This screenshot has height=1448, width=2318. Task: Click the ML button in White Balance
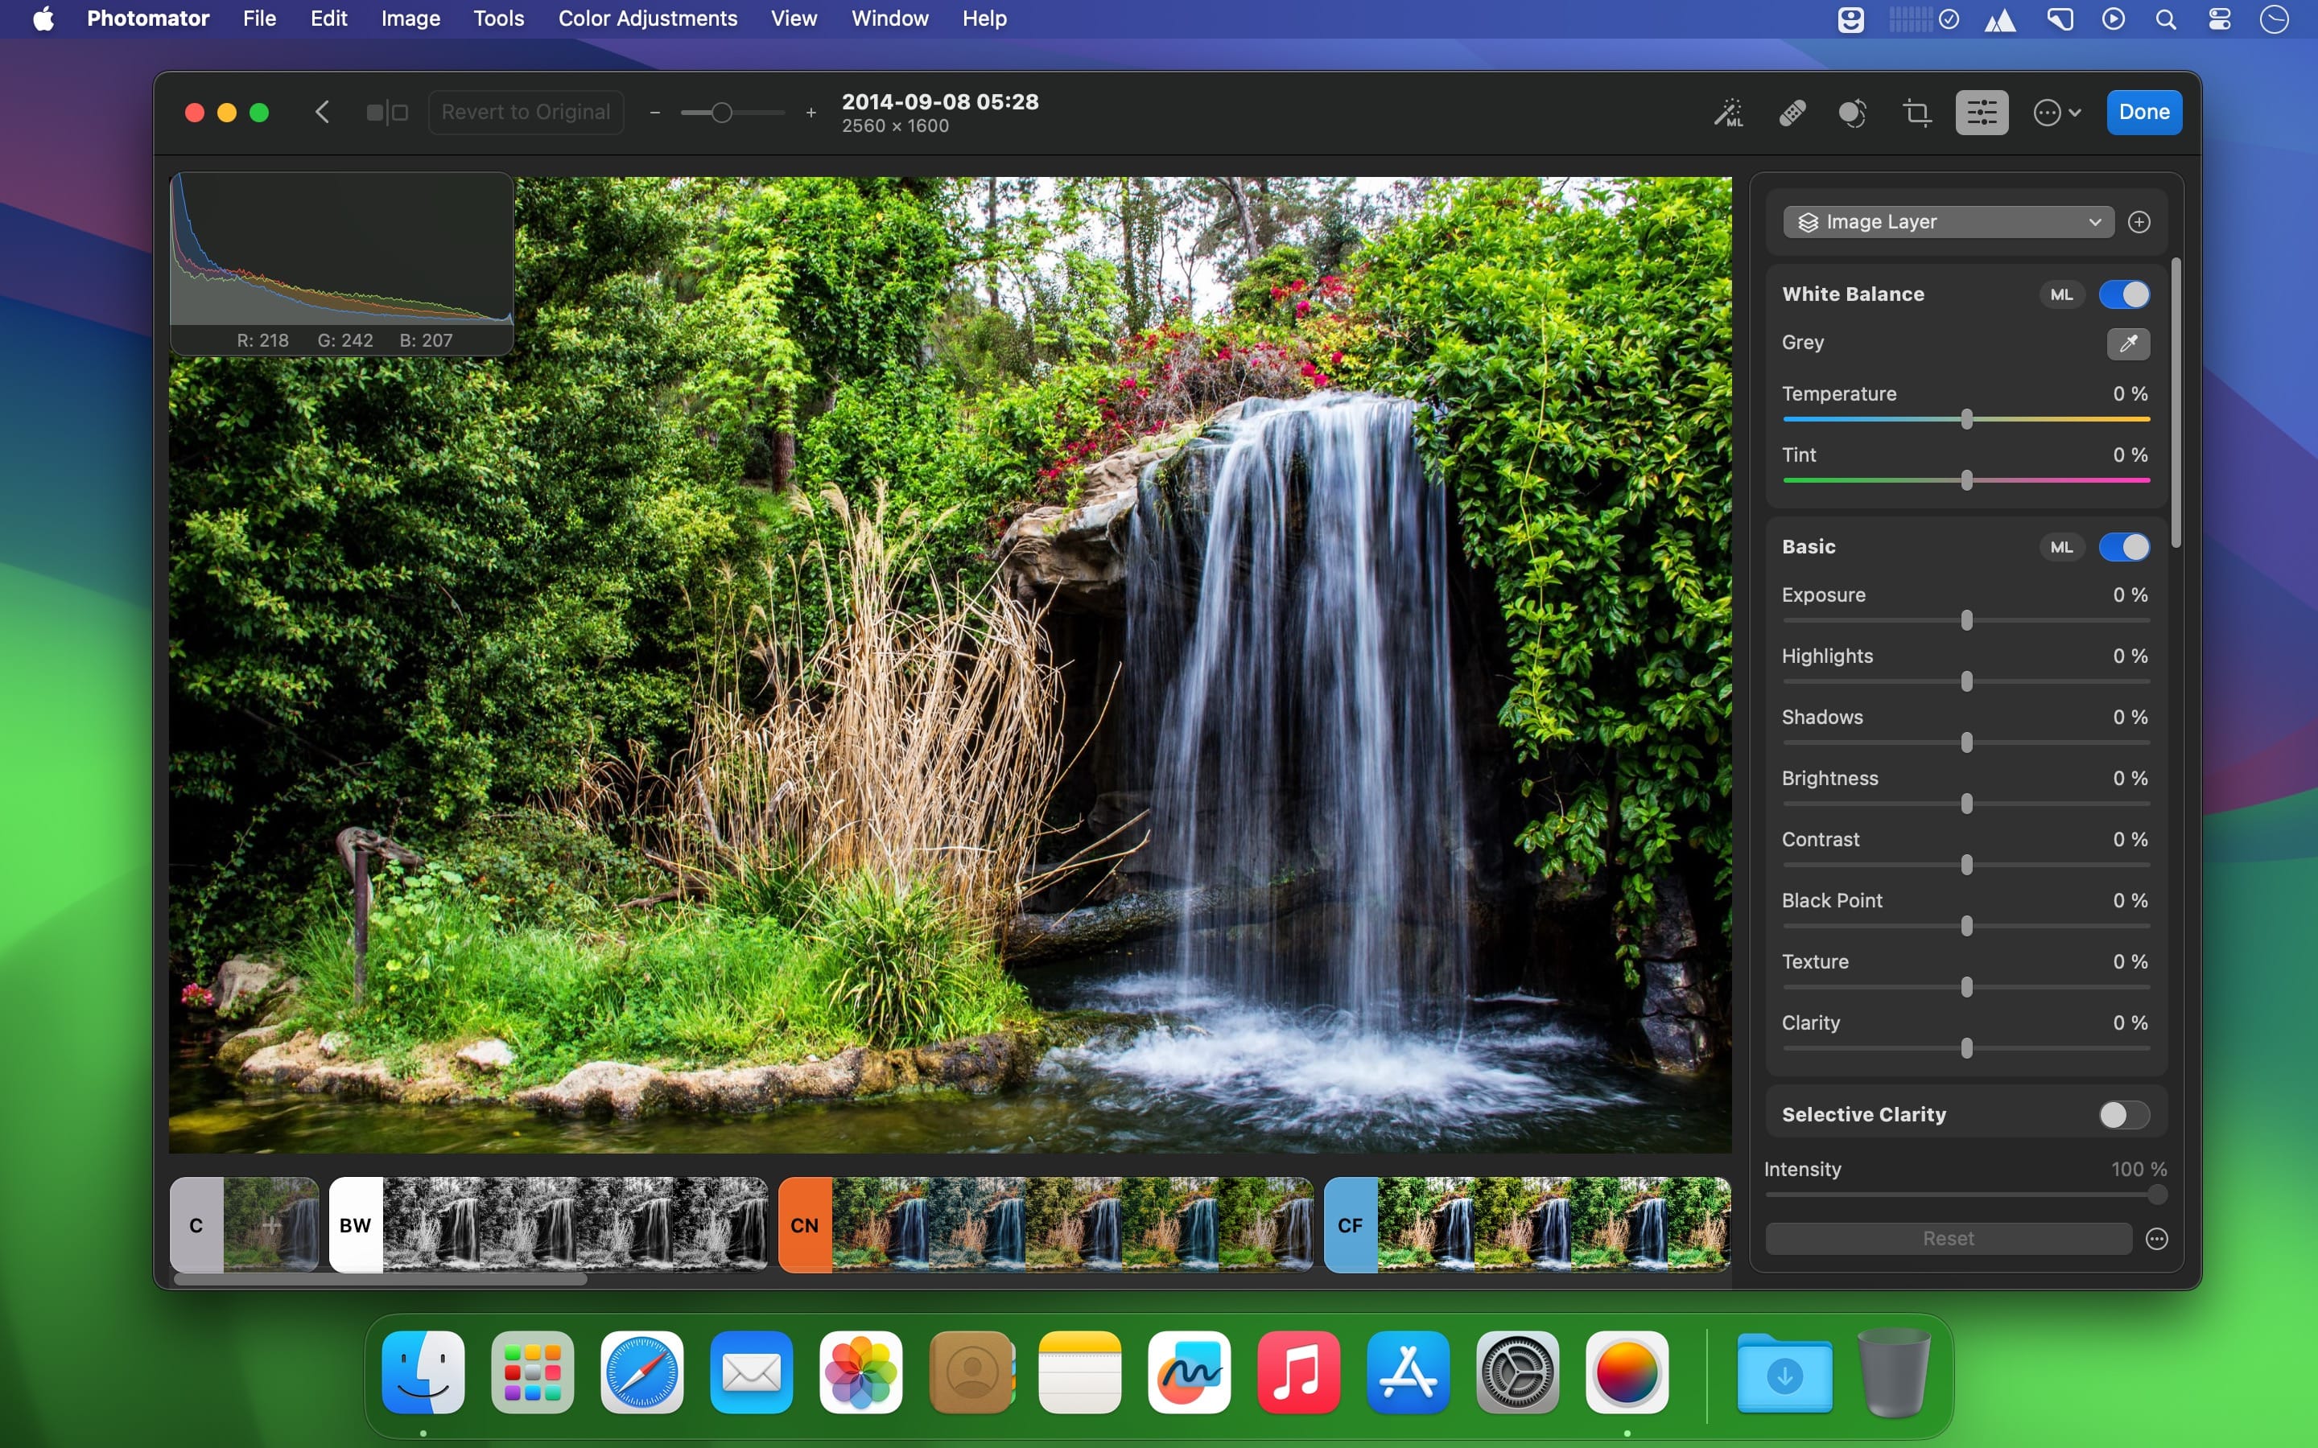2061,295
